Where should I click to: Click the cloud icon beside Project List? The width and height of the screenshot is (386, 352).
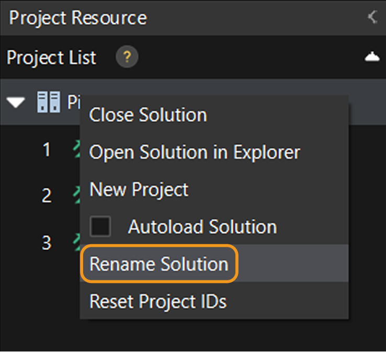(372, 57)
